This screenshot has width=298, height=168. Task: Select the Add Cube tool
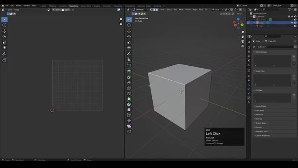coord(129,66)
